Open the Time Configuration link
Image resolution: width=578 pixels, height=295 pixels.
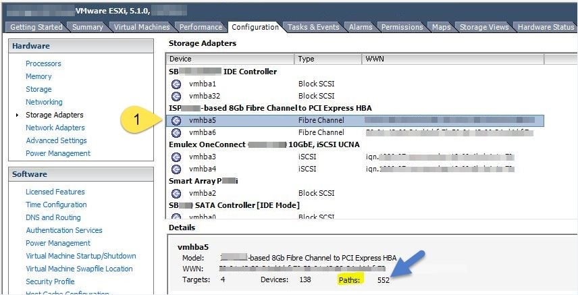(56, 205)
